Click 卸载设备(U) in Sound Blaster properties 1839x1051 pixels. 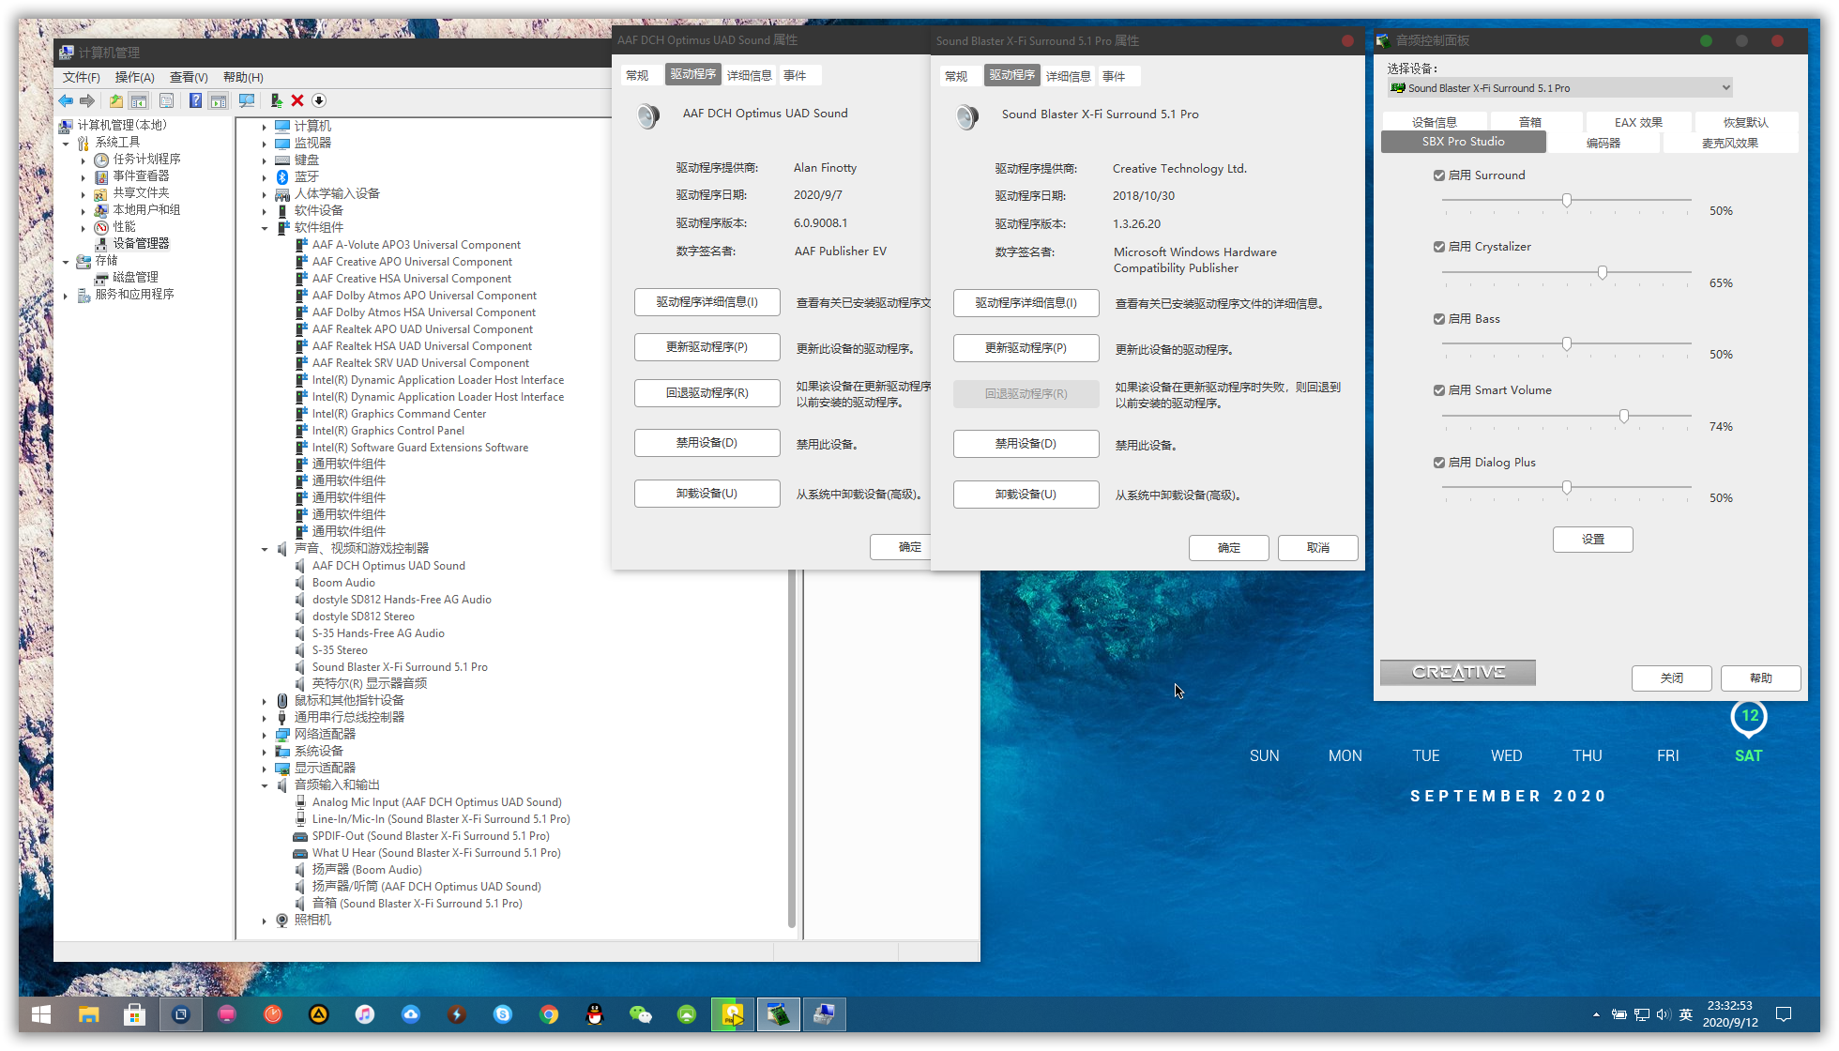[x=1026, y=495]
